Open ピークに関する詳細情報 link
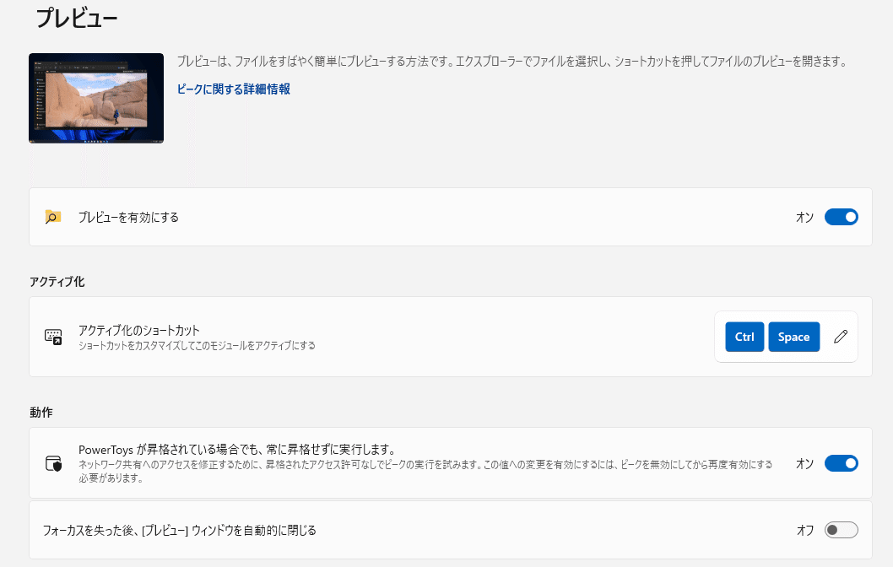Image resolution: width=893 pixels, height=567 pixels. click(x=234, y=89)
